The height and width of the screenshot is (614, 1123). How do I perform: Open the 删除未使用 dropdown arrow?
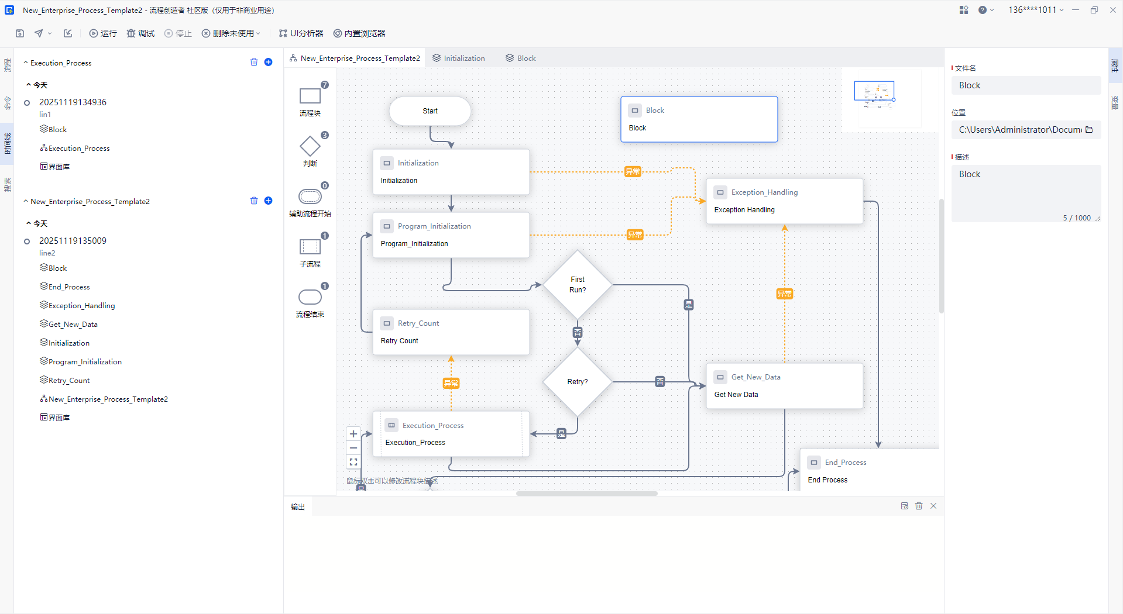pos(258,33)
